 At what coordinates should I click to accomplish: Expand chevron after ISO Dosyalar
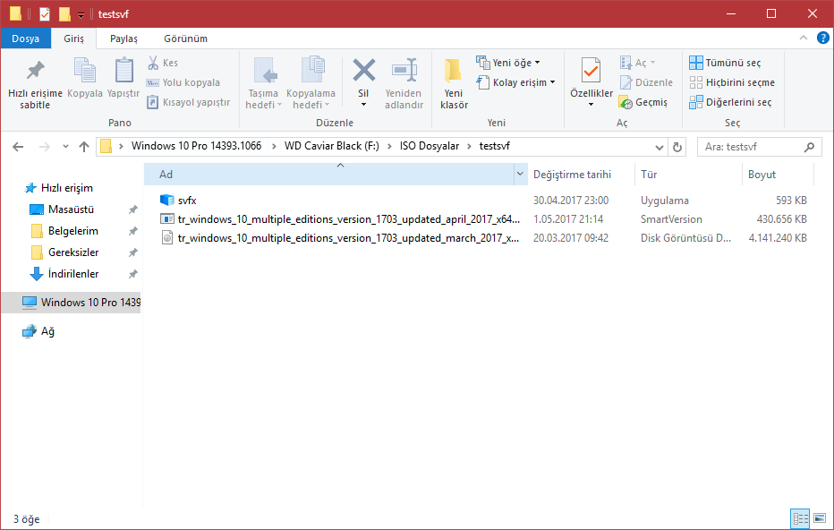point(469,147)
